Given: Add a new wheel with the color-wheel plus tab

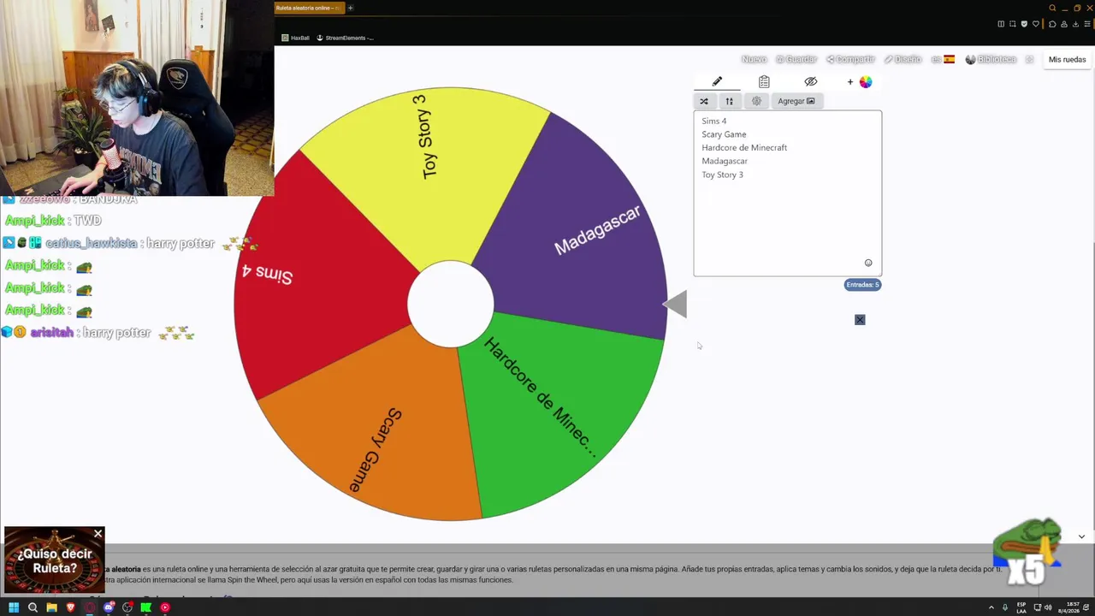Looking at the screenshot, I should (859, 82).
